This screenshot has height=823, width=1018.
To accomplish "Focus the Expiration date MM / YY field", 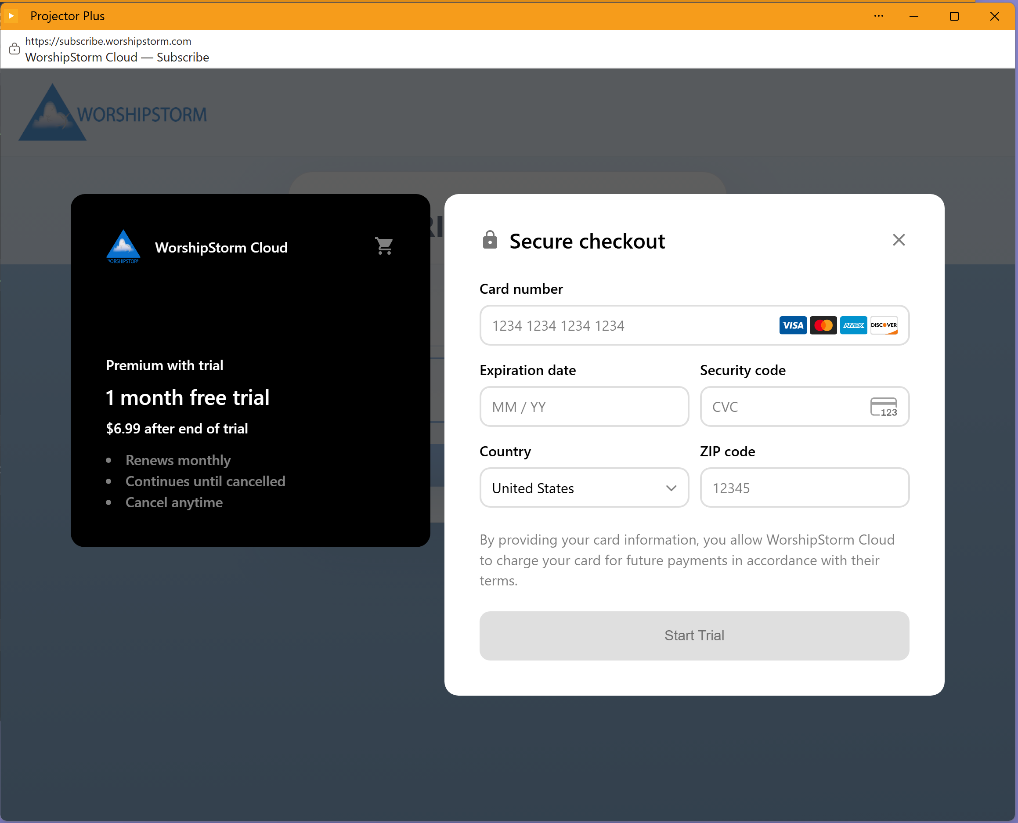I will pos(584,407).
